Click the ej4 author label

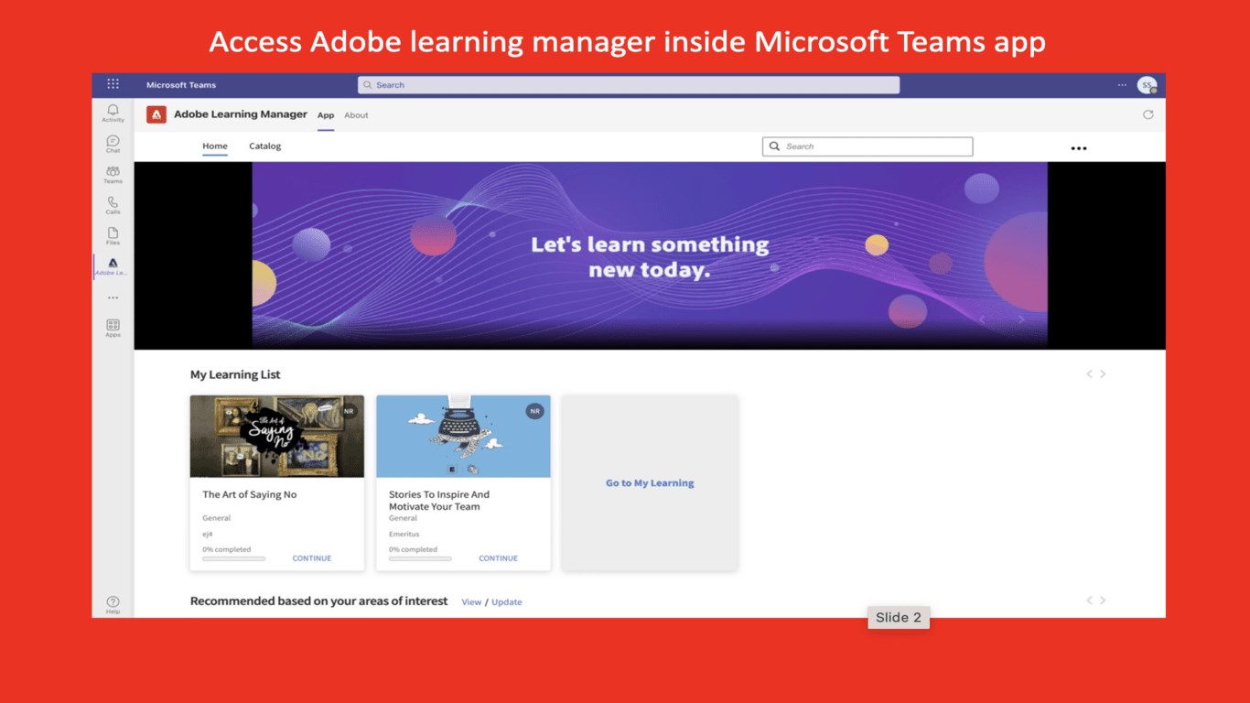pyautogui.click(x=208, y=534)
